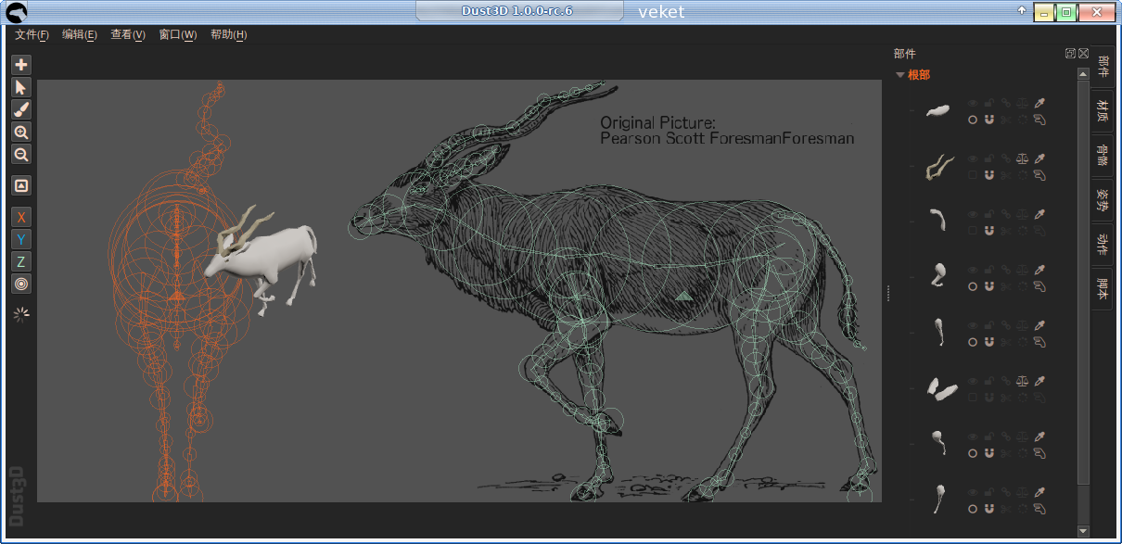Click the mirror balance icon on body part
Screen dimensions: 1122x544
(1023, 103)
